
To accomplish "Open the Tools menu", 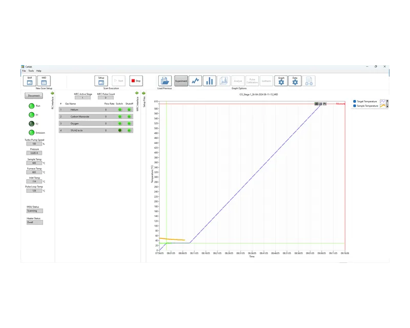I will [x=31, y=71].
